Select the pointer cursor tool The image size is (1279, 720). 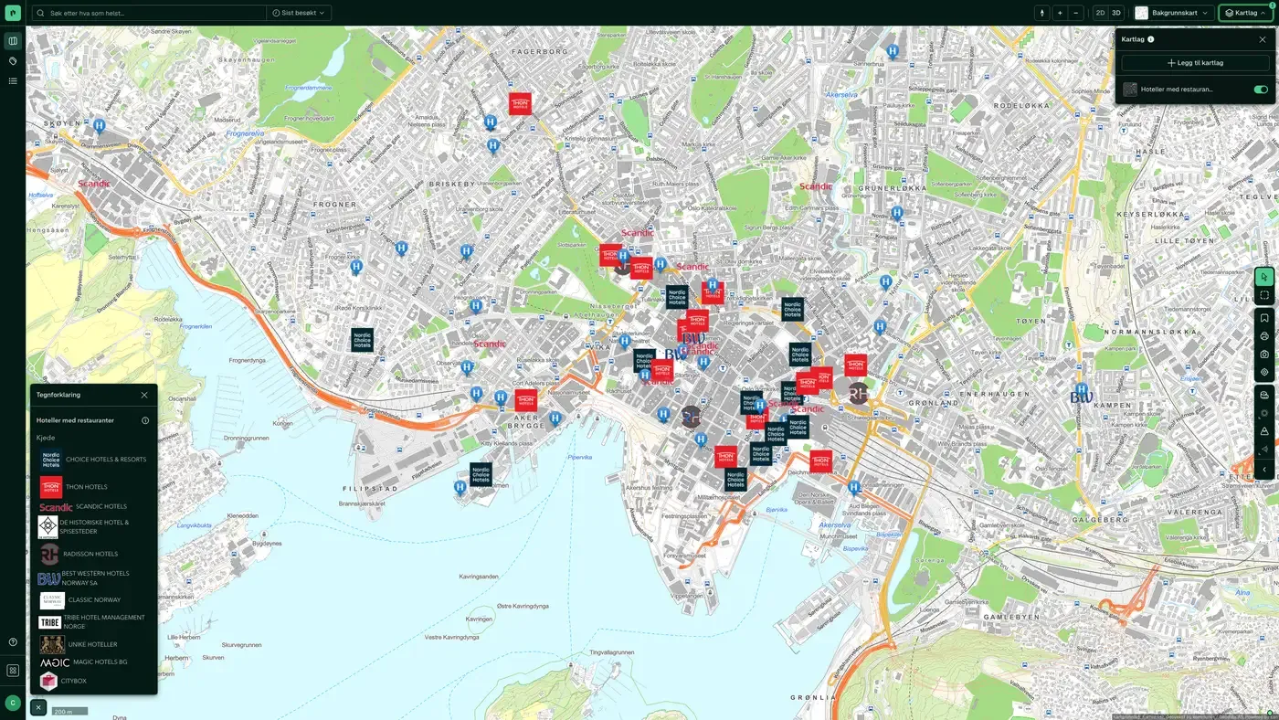pyautogui.click(x=1264, y=277)
